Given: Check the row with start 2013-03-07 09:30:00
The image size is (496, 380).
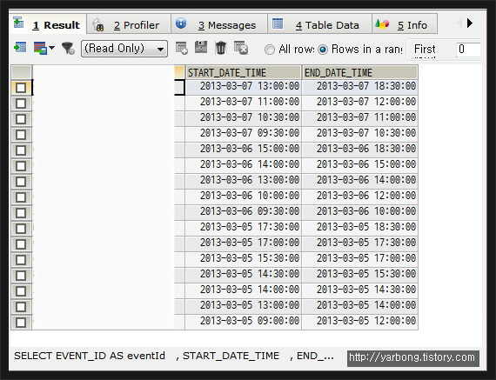Looking at the screenshot, I should (21, 135).
